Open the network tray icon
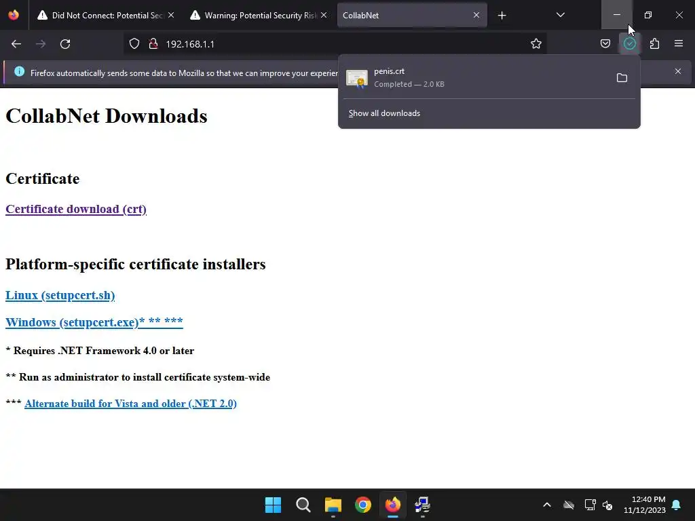 (590, 505)
